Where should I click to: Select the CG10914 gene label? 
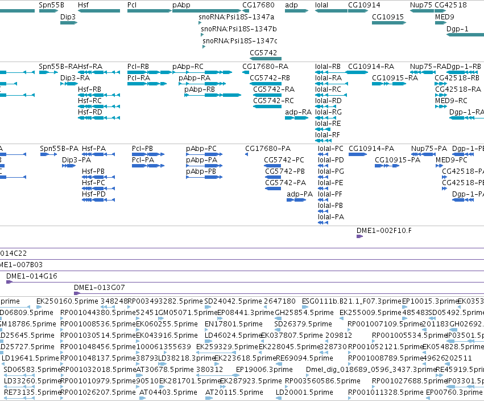(x=364, y=5)
